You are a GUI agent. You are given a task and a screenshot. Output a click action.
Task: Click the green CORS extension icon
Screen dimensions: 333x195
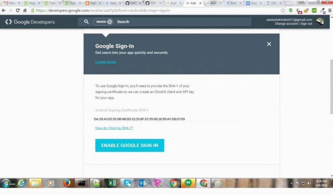(314, 10)
